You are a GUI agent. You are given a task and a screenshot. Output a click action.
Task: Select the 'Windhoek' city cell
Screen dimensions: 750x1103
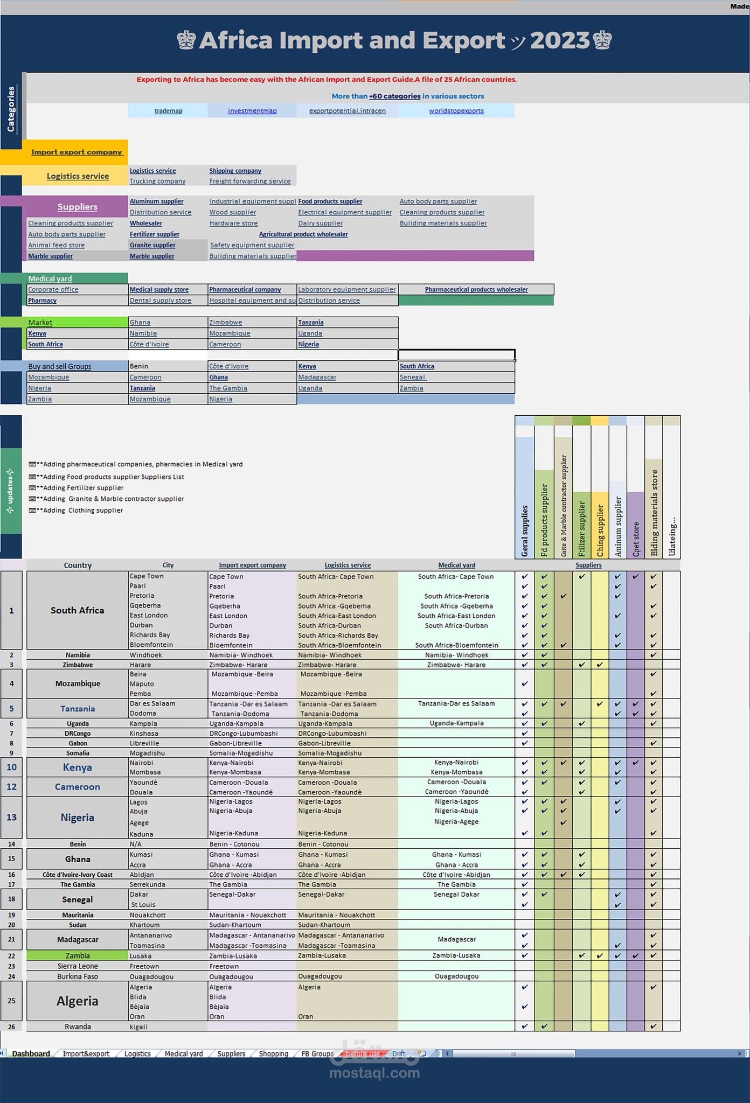pos(168,655)
